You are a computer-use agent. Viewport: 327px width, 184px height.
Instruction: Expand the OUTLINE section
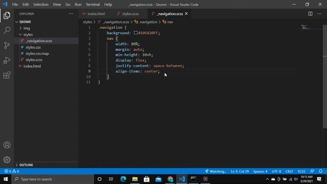(26, 165)
